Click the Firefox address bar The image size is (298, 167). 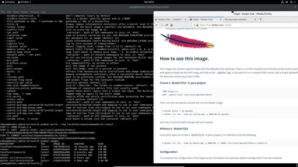245,25
